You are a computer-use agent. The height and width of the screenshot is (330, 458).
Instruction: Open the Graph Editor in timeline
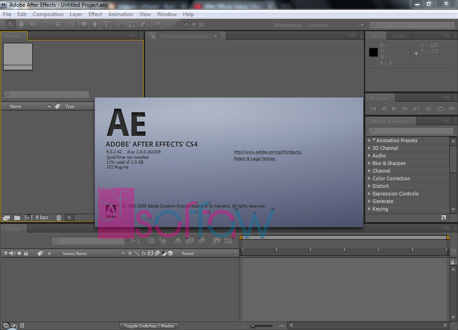coord(229,241)
